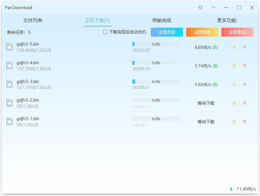Image resolution: width=260 pixels, height=196 pixels.
Task: Pause the gdjh3-2.bin download
Action: (234, 103)
